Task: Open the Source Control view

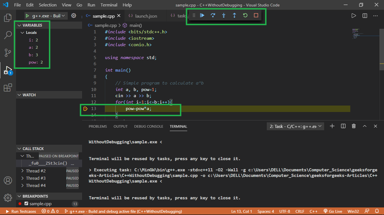Action: [x=8, y=52]
